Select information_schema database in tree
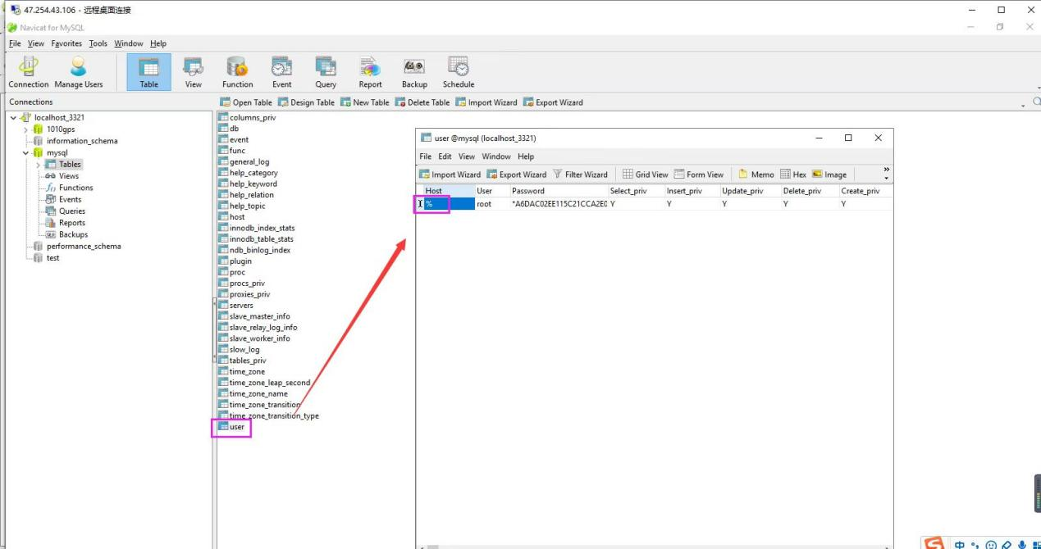 click(x=81, y=141)
